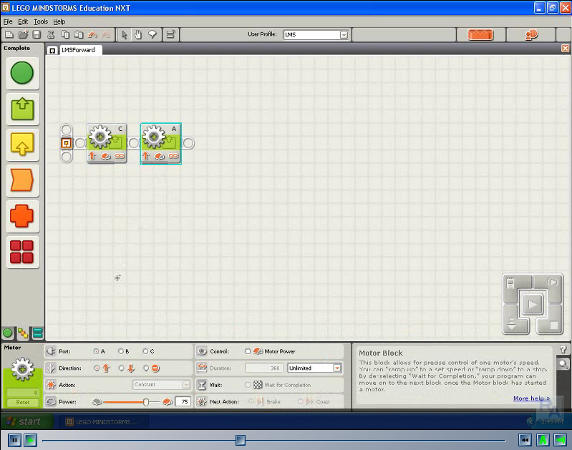The height and width of the screenshot is (450, 572).
Task: Click the Reset button in Motor panel
Action: point(23,402)
